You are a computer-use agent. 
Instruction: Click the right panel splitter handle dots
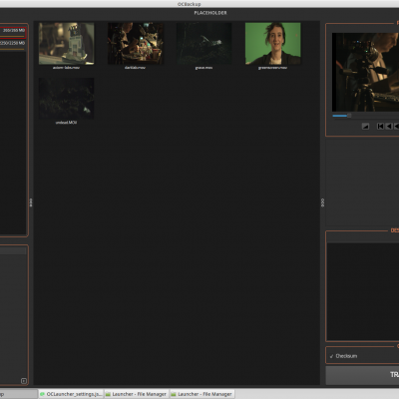click(322, 202)
